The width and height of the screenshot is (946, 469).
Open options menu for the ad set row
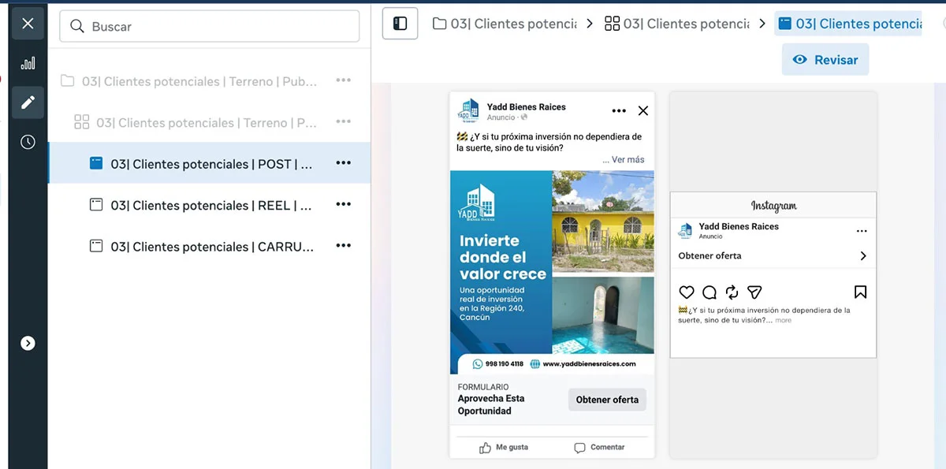343,122
